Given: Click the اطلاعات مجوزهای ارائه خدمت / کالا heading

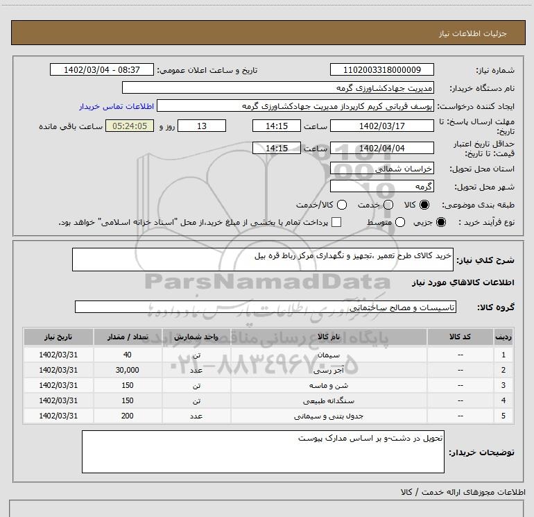Looking at the screenshot, I should click(463, 492).
